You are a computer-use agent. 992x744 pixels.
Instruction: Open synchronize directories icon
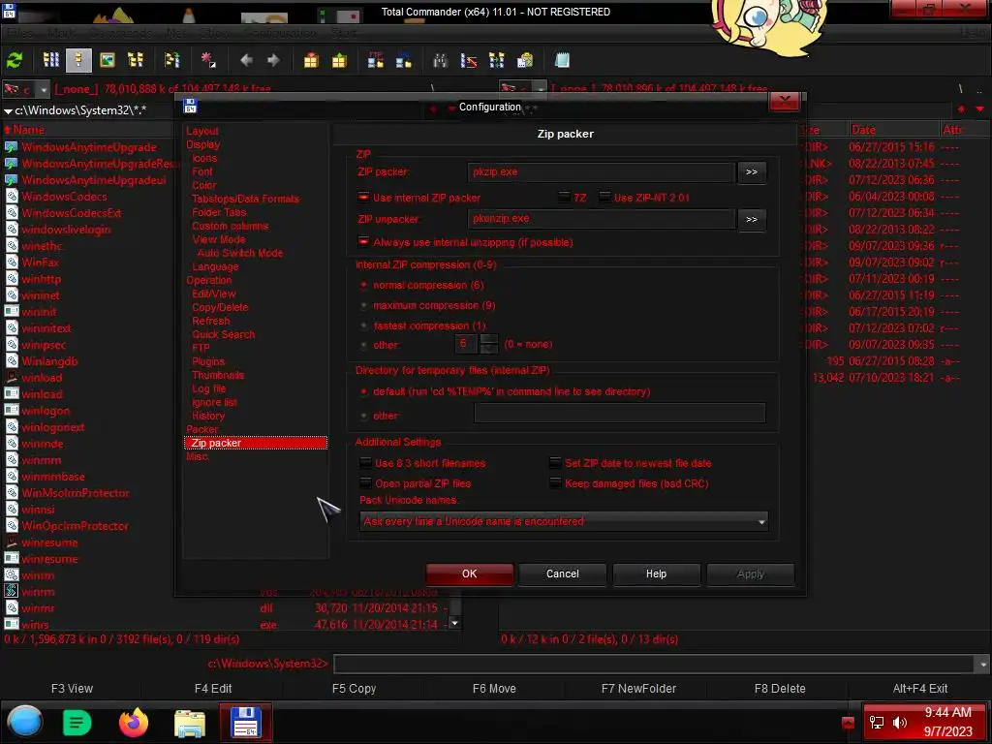click(x=497, y=61)
